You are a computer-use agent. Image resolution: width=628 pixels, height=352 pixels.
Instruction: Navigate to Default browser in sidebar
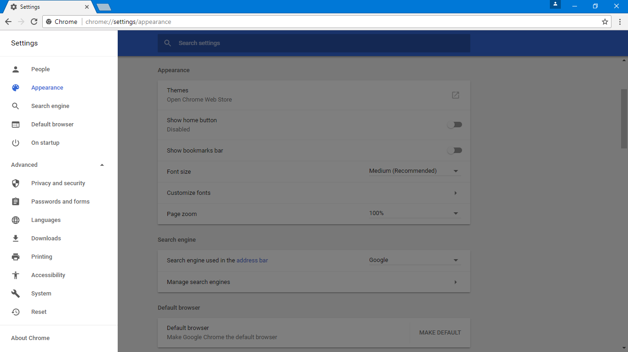pos(52,125)
